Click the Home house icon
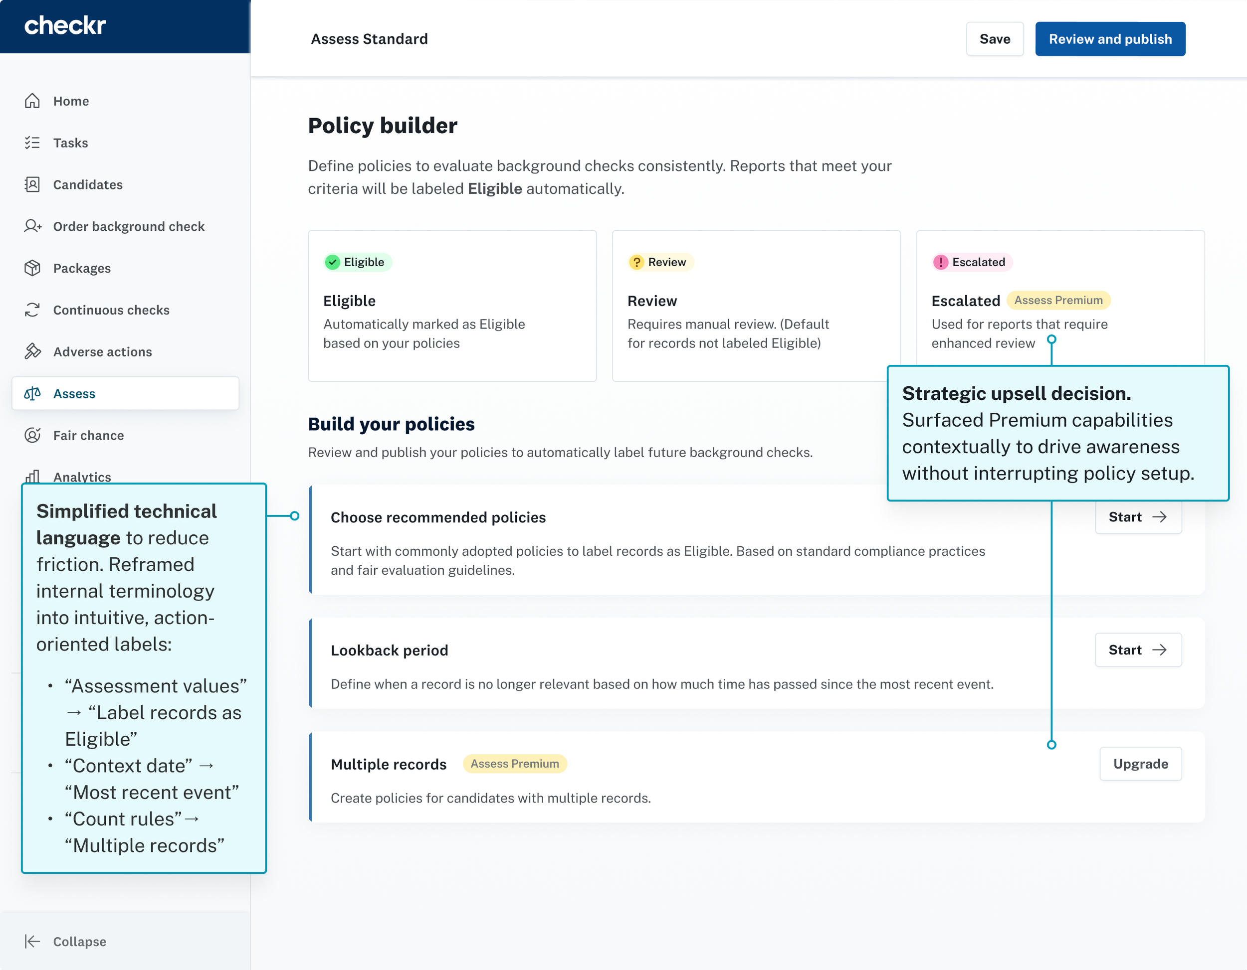This screenshot has width=1247, height=970. [32, 101]
